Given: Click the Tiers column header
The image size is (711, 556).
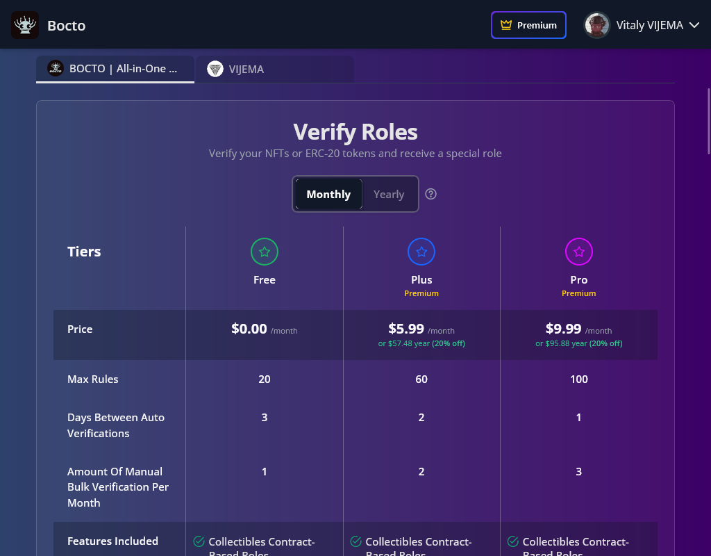Looking at the screenshot, I should [x=84, y=252].
